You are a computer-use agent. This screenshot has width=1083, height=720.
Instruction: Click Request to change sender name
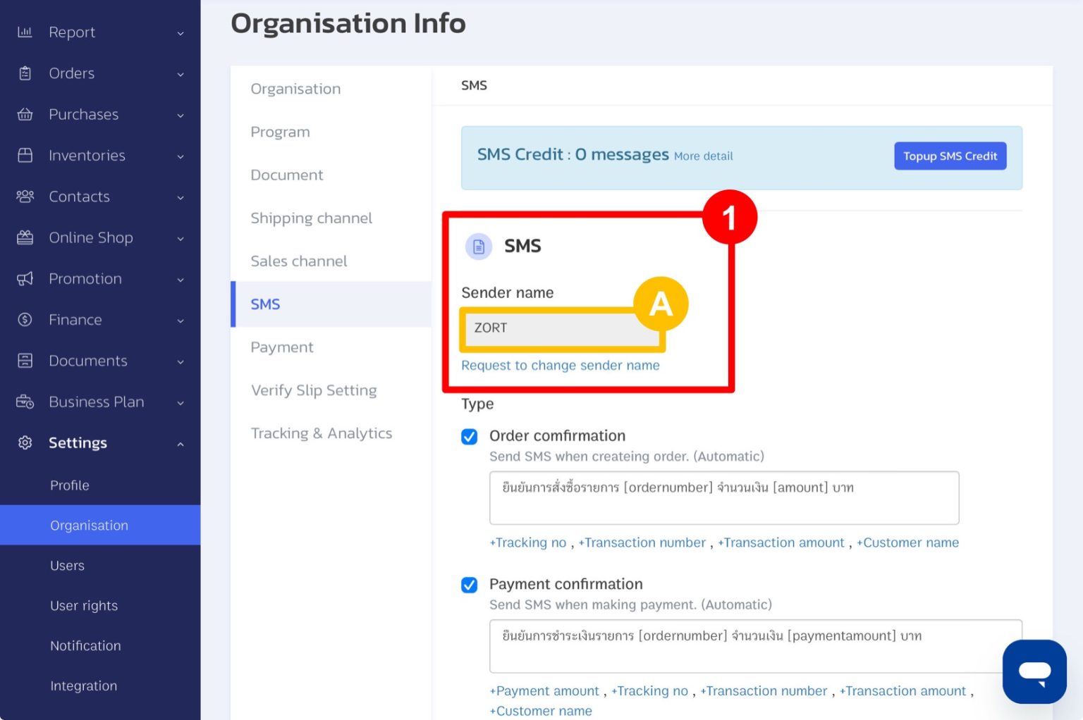click(x=560, y=366)
